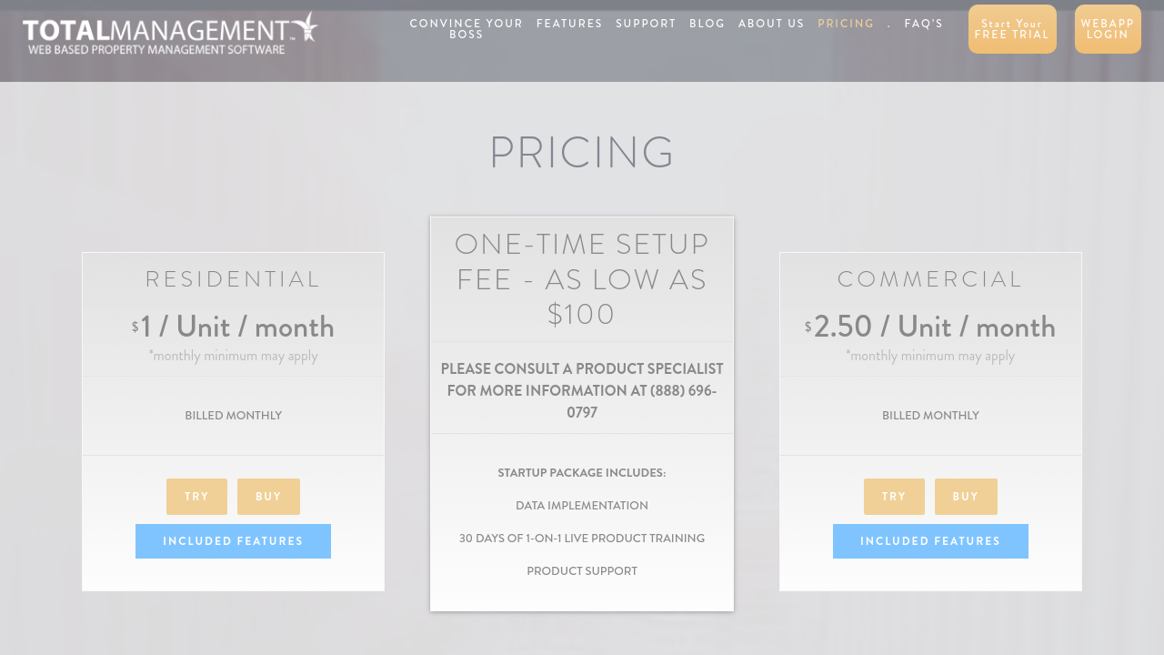Open the Support menu item
The image size is (1164, 655).
pyautogui.click(x=646, y=24)
